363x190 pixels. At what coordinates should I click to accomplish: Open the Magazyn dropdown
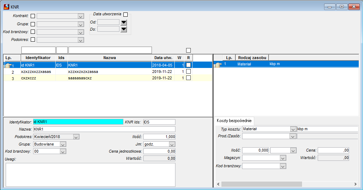(283, 158)
